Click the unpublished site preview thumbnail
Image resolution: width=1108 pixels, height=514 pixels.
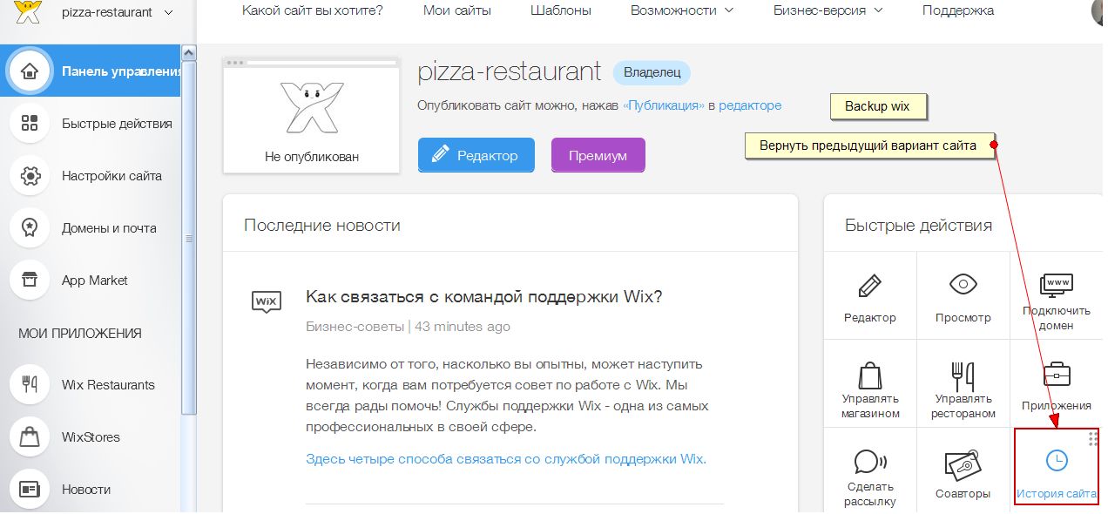point(311,115)
